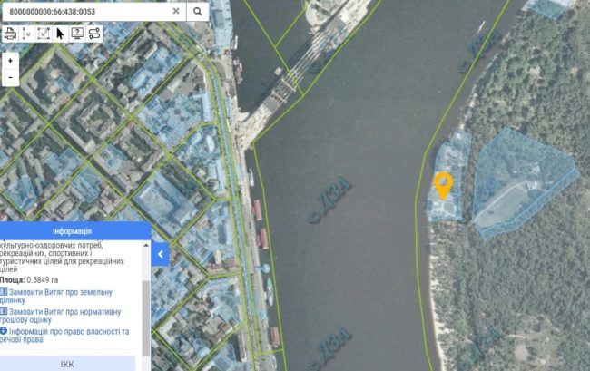Clear the cadastral number search field
Screen dimensions: 590x371
[x=175, y=11]
